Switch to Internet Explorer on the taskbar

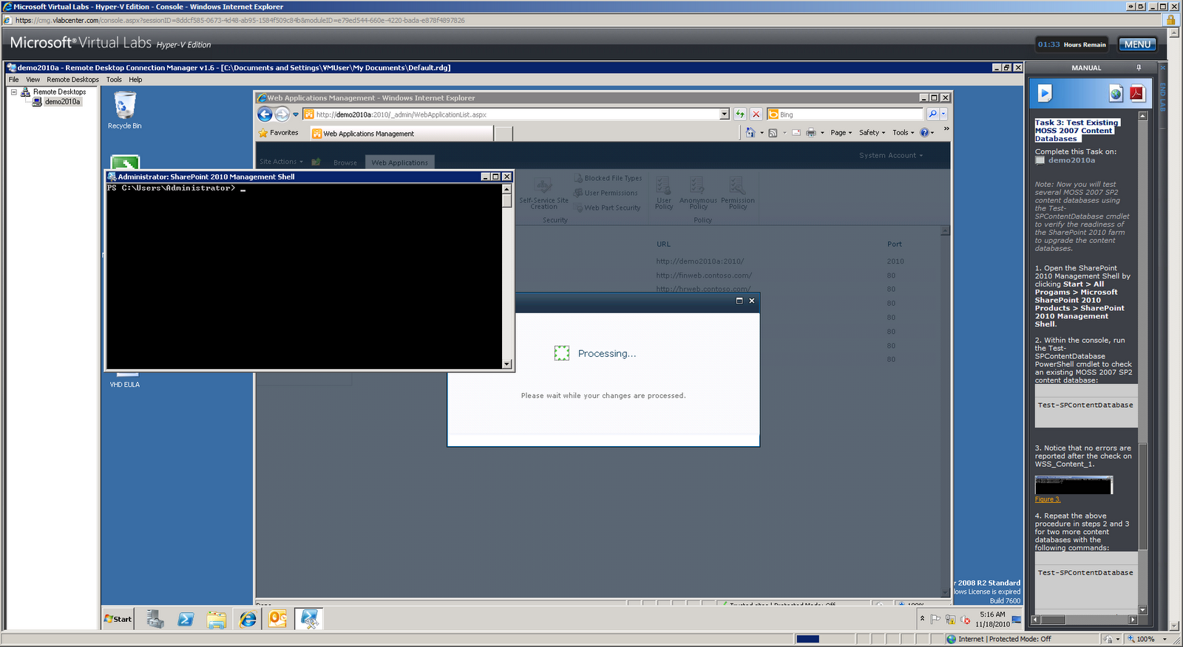click(248, 619)
